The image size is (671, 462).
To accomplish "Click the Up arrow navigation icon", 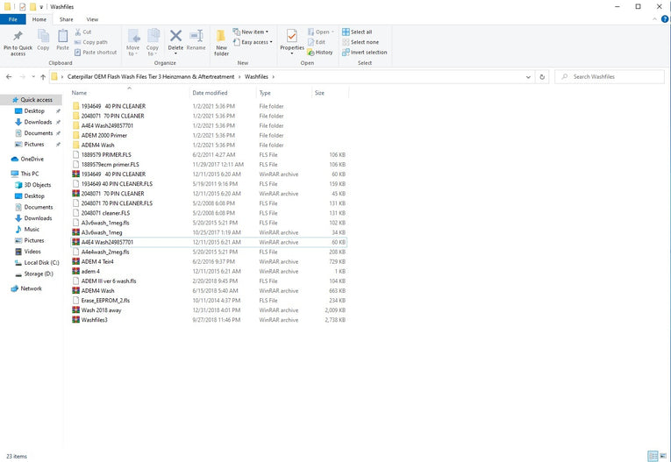I will tap(43, 77).
